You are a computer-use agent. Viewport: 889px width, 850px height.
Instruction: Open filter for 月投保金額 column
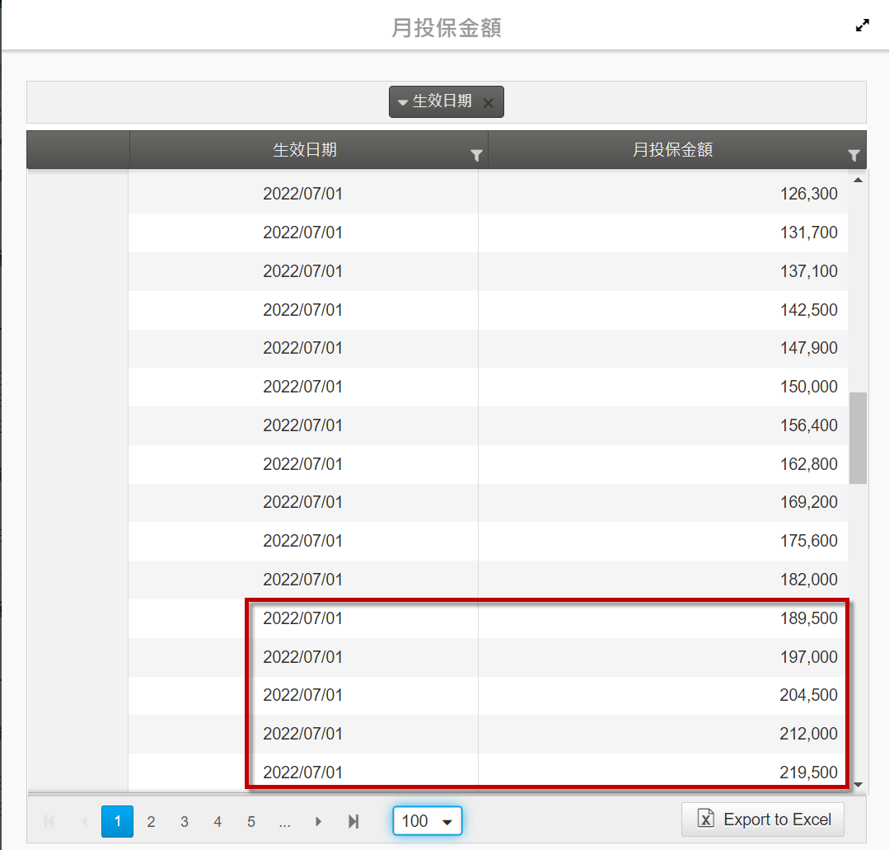tap(854, 155)
